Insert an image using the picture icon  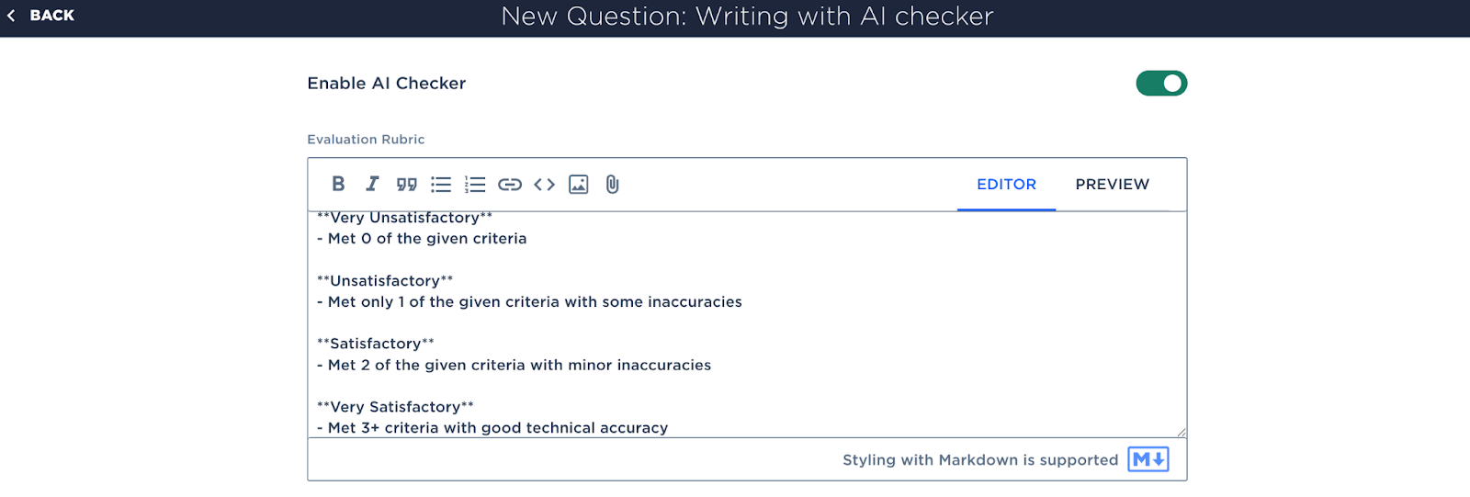coord(579,185)
